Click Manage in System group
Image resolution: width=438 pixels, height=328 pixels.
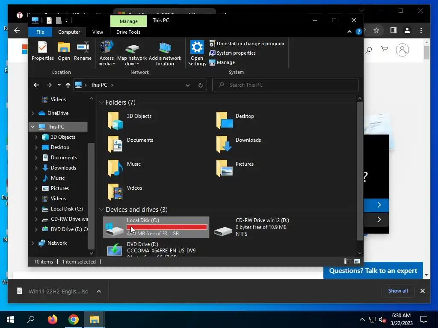click(222, 62)
